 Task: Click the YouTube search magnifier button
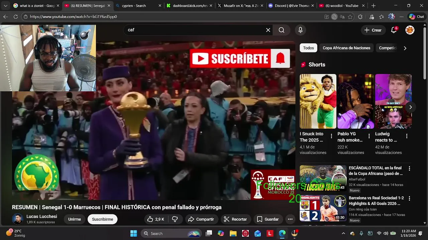coord(282,30)
